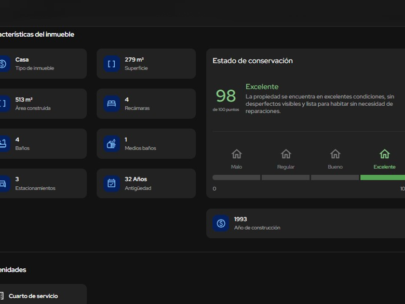Click the green Excelente title text
Image resolution: width=405 pixels, height=304 pixels.
[262, 87]
